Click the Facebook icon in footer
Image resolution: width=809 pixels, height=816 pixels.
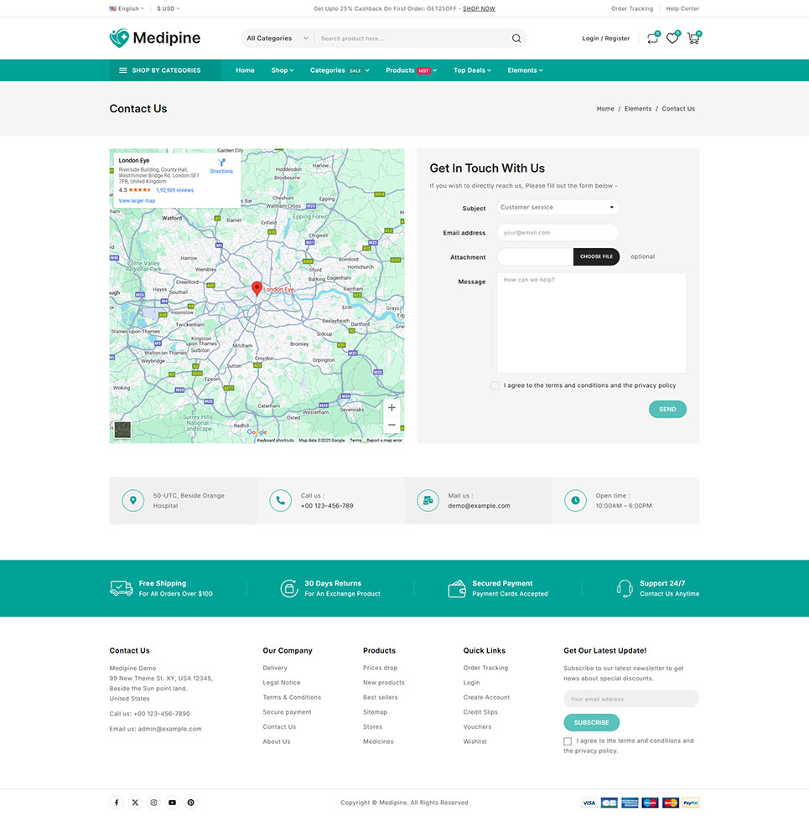117,803
